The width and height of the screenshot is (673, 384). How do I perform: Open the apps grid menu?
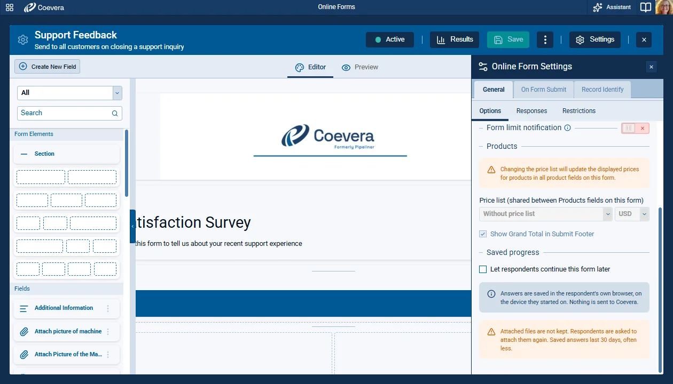click(x=10, y=7)
